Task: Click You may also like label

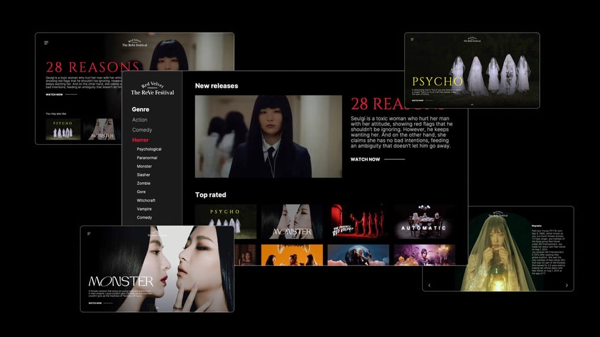Action: [56, 113]
